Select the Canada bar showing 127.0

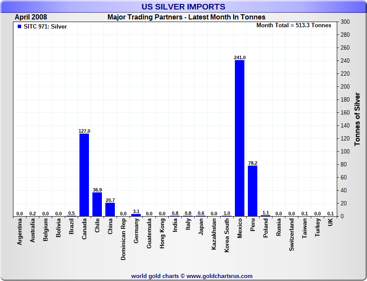point(84,175)
